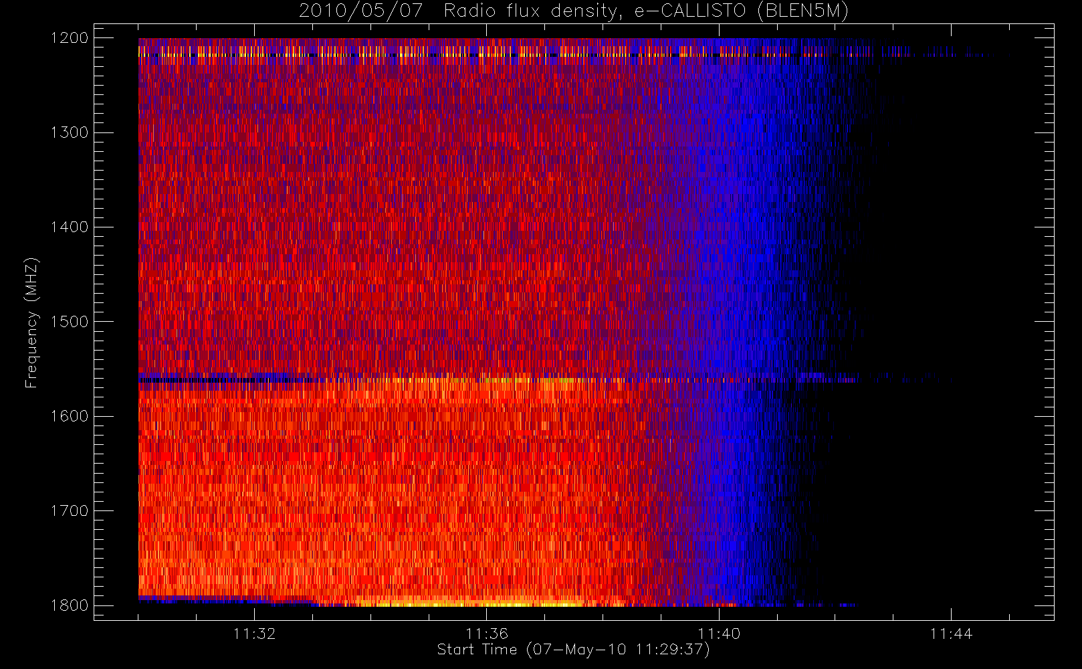Click the 11:36 time tick label

click(x=487, y=634)
